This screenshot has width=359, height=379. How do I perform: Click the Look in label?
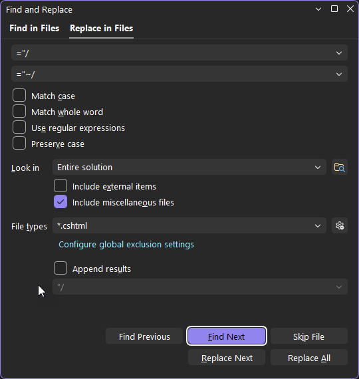tap(25, 168)
